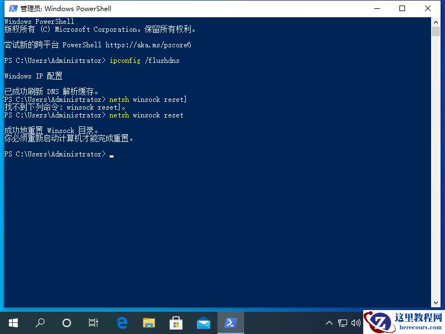This screenshot has width=445, height=334.
Task: Launch Microsoft Edge from the taskbar
Action: pyautogui.click(x=121, y=323)
